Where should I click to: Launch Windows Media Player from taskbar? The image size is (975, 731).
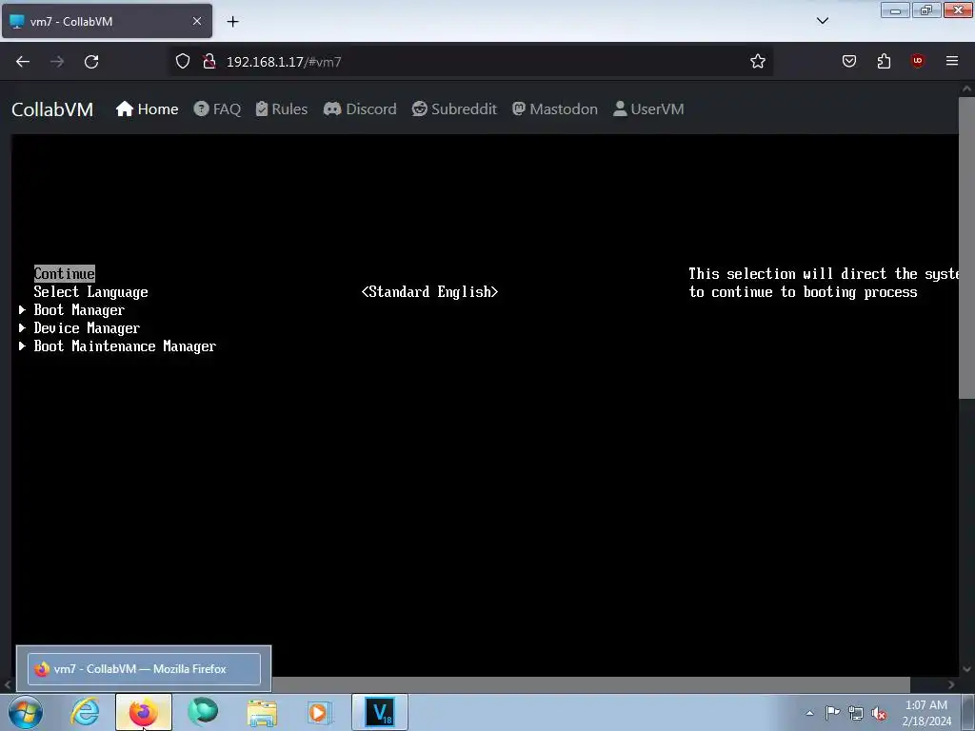(x=320, y=713)
